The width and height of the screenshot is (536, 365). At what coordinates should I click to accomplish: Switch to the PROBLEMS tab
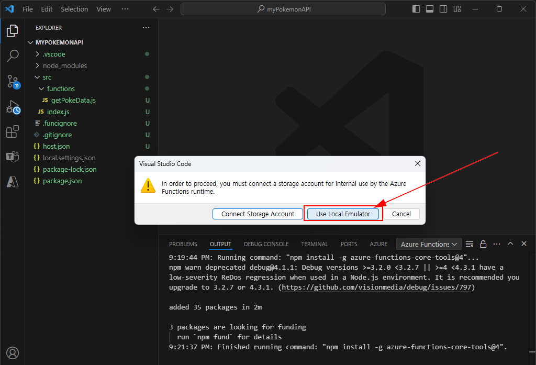(x=183, y=244)
